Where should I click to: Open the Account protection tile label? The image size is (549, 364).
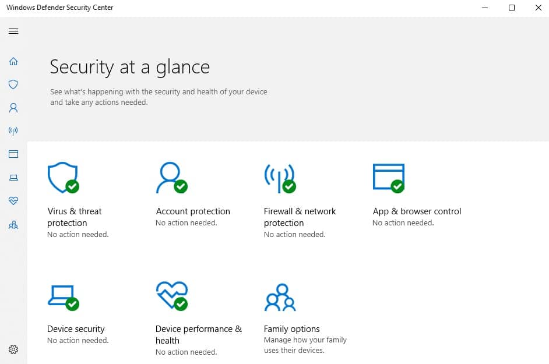[193, 211]
